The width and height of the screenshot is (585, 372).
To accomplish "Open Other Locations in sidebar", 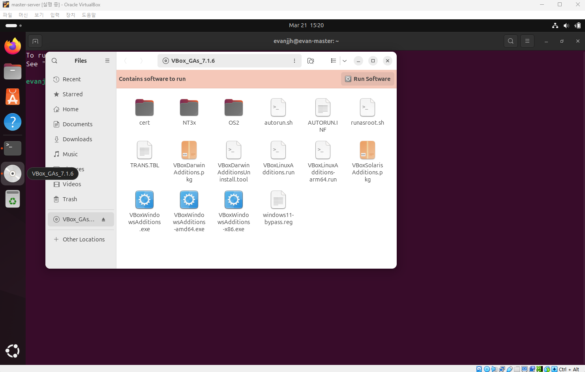I will [x=81, y=239].
